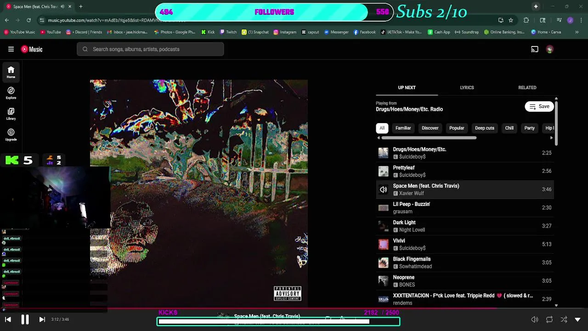588x331 pixels.
Task: Click speaker icon on Space Men row
Action: 383,189
